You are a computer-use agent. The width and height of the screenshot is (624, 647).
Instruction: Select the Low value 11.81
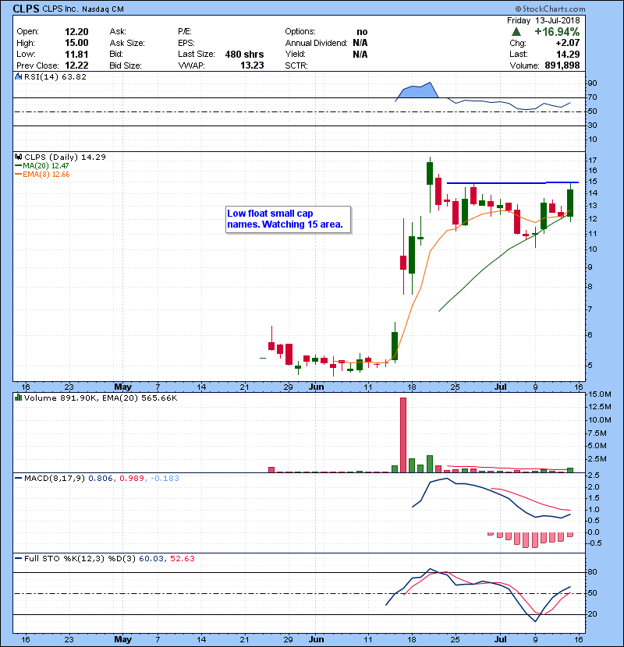point(76,54)
